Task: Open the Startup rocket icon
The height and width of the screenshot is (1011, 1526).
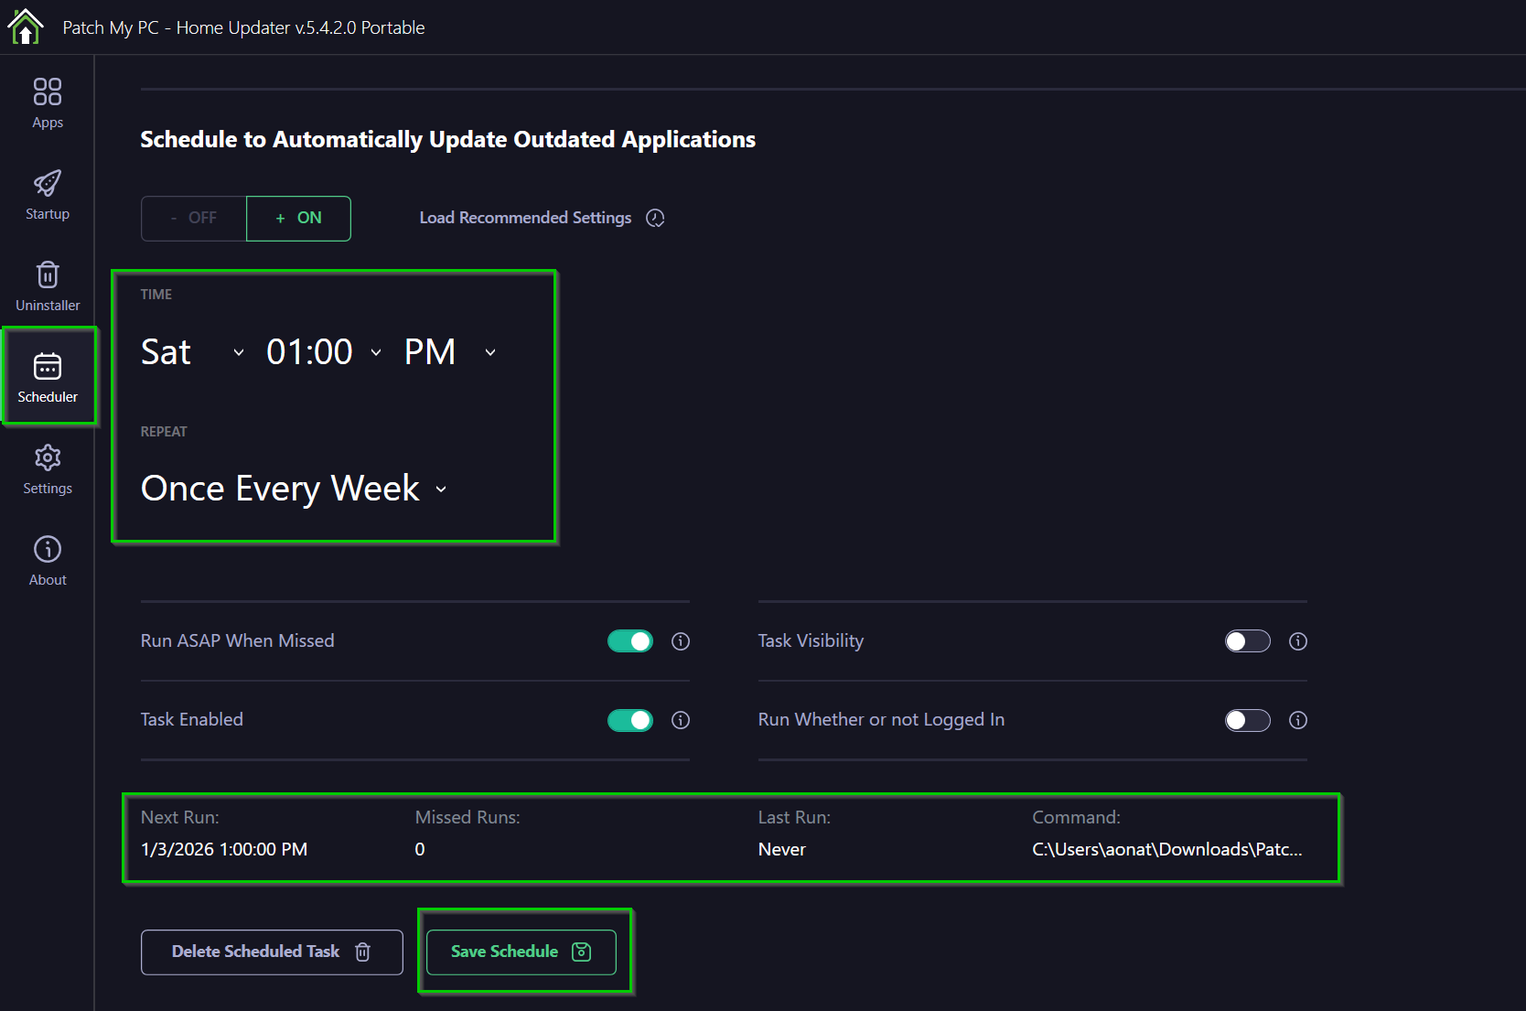Action: point(48,194)
